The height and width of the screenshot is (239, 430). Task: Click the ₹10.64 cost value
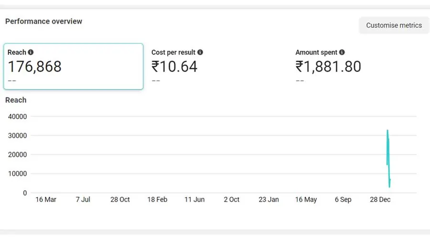[174, 66]
